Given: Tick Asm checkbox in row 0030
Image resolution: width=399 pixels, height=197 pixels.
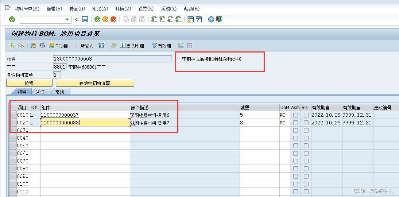Looking at the screenshot, I should 295,130.
